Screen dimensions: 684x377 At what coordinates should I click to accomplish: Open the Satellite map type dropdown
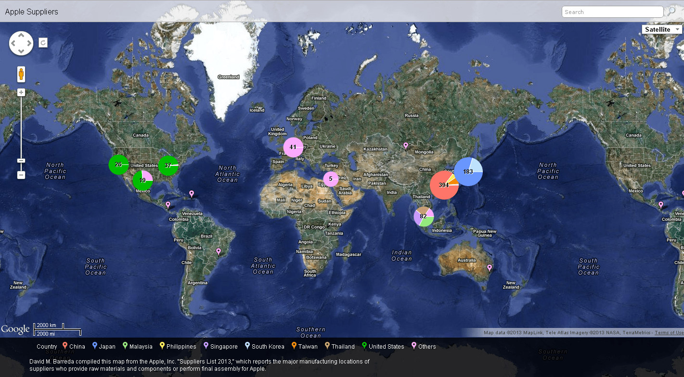662,29
